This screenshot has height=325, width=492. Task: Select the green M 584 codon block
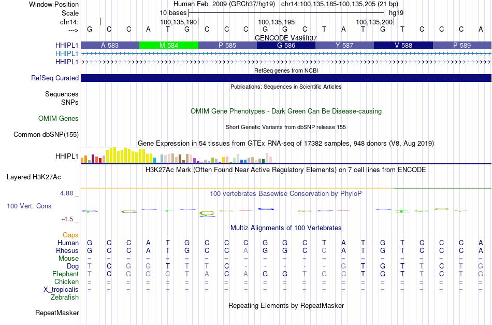pos(169,46)
